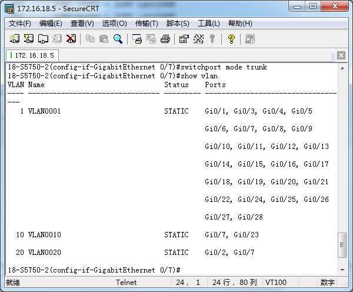353x292 pixels.
Task: Open Session Options from the toolbar
Action: point(184,39)
